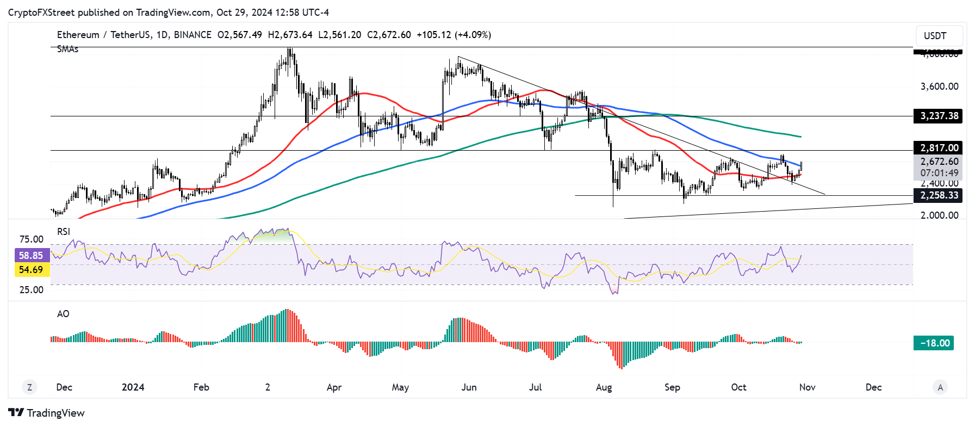Click the A auto-scale button
Viewport: 975px width, 427px height.
(940, 387)
